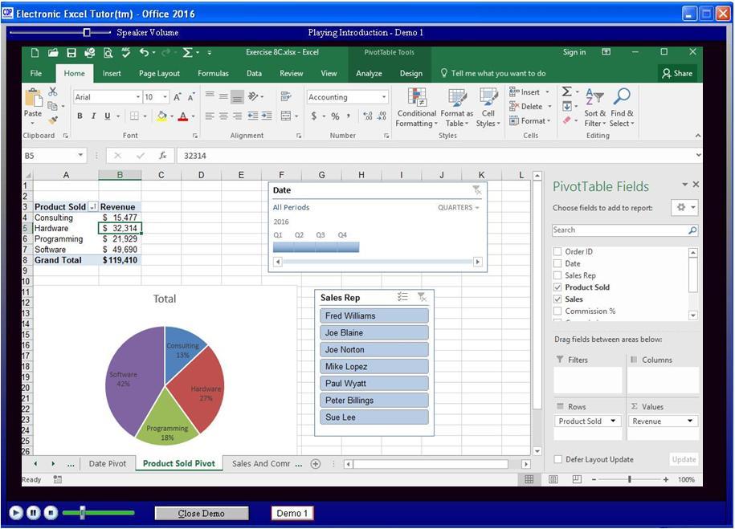The height and width of the screenshot is (529, 735).
Task: Open the Design PivotTable tab
Action: pos(411,73)
